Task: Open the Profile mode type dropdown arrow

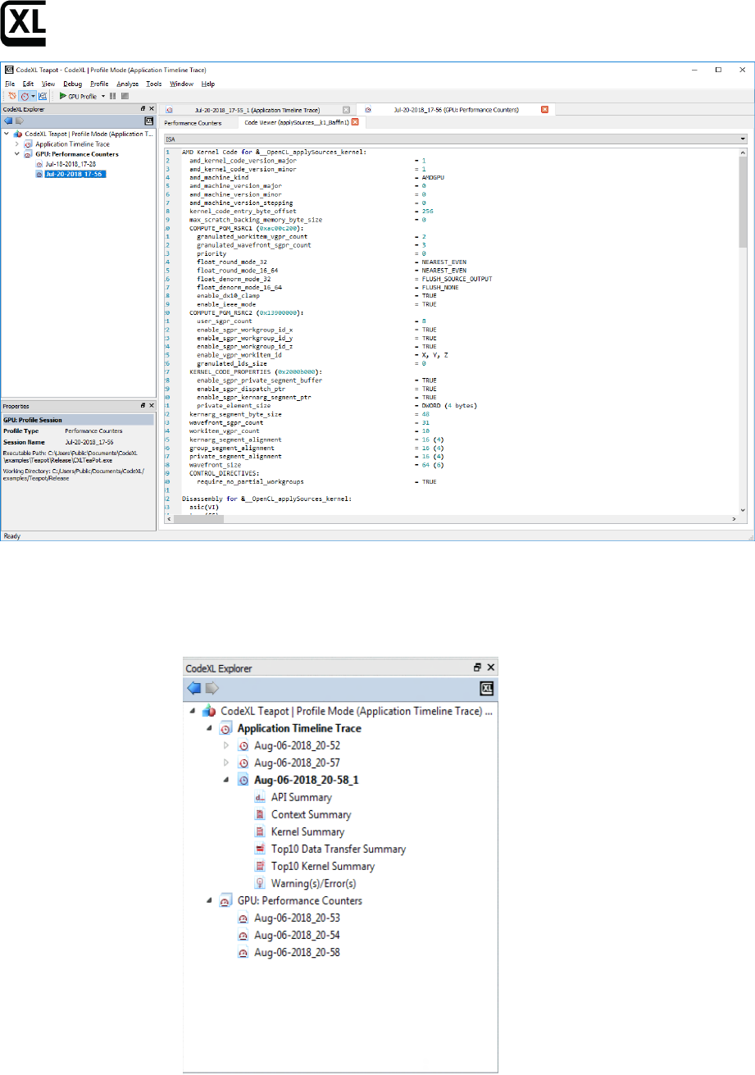Action: tap(33, 96)
